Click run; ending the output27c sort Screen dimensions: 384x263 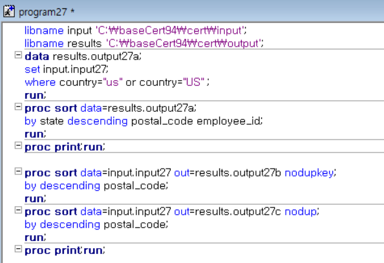click(36, 238)
